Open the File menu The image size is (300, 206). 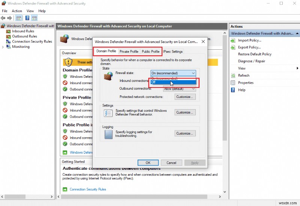click(4, 11)
